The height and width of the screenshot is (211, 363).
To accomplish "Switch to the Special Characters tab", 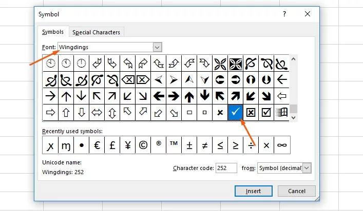I will (96, 32).
